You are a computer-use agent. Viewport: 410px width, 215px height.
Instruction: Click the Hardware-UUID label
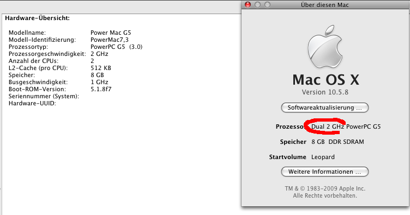coord(32,103)
